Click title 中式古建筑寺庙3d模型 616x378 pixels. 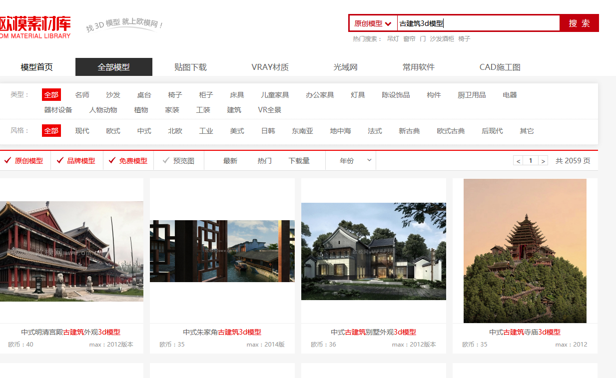point(525,332)
